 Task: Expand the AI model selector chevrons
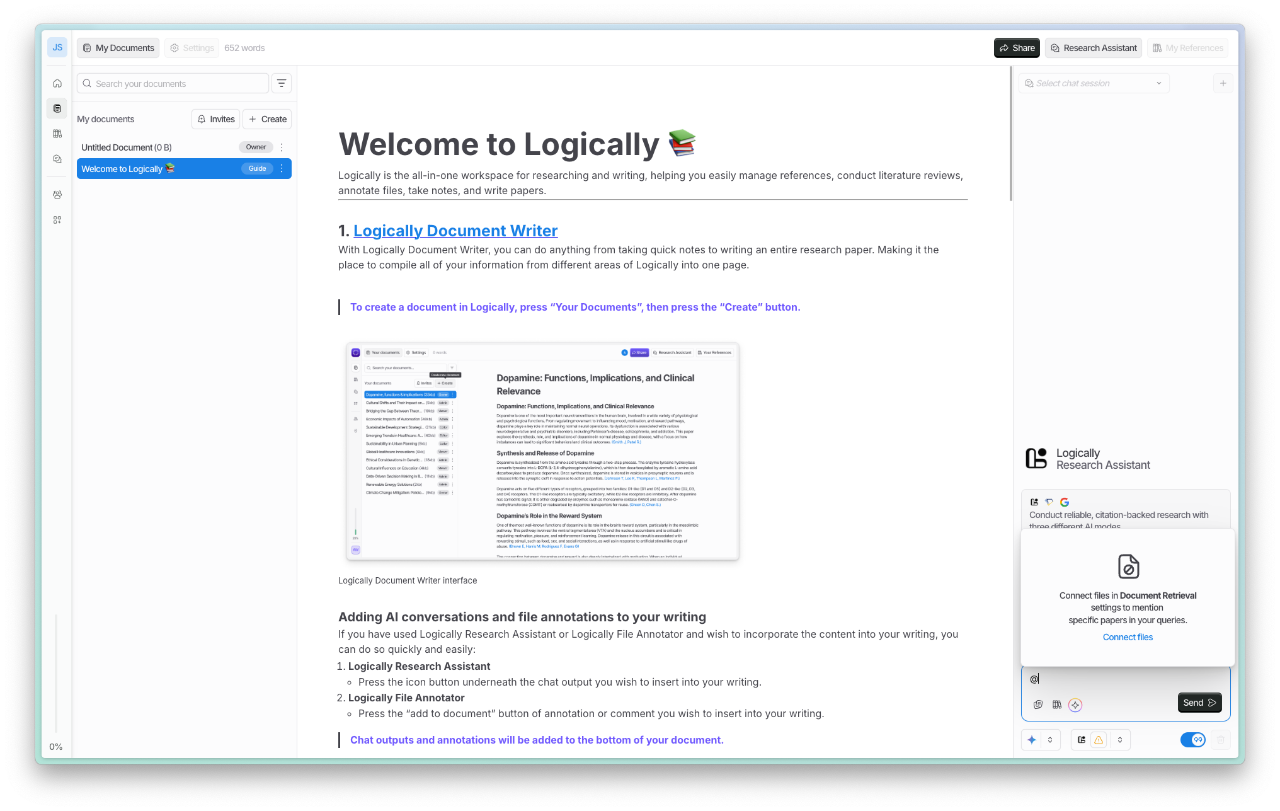pyautogui.click(x=1050, y=740)
